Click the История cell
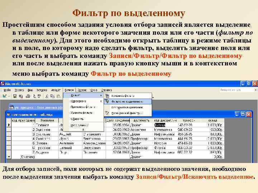The width and height of the screenshot is (258, 193). coord(165,143)
